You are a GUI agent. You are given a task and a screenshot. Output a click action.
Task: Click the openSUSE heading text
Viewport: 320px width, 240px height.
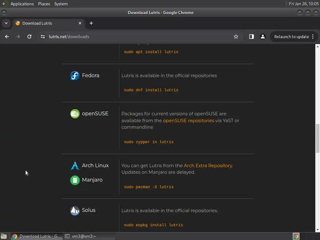[95, 113]
